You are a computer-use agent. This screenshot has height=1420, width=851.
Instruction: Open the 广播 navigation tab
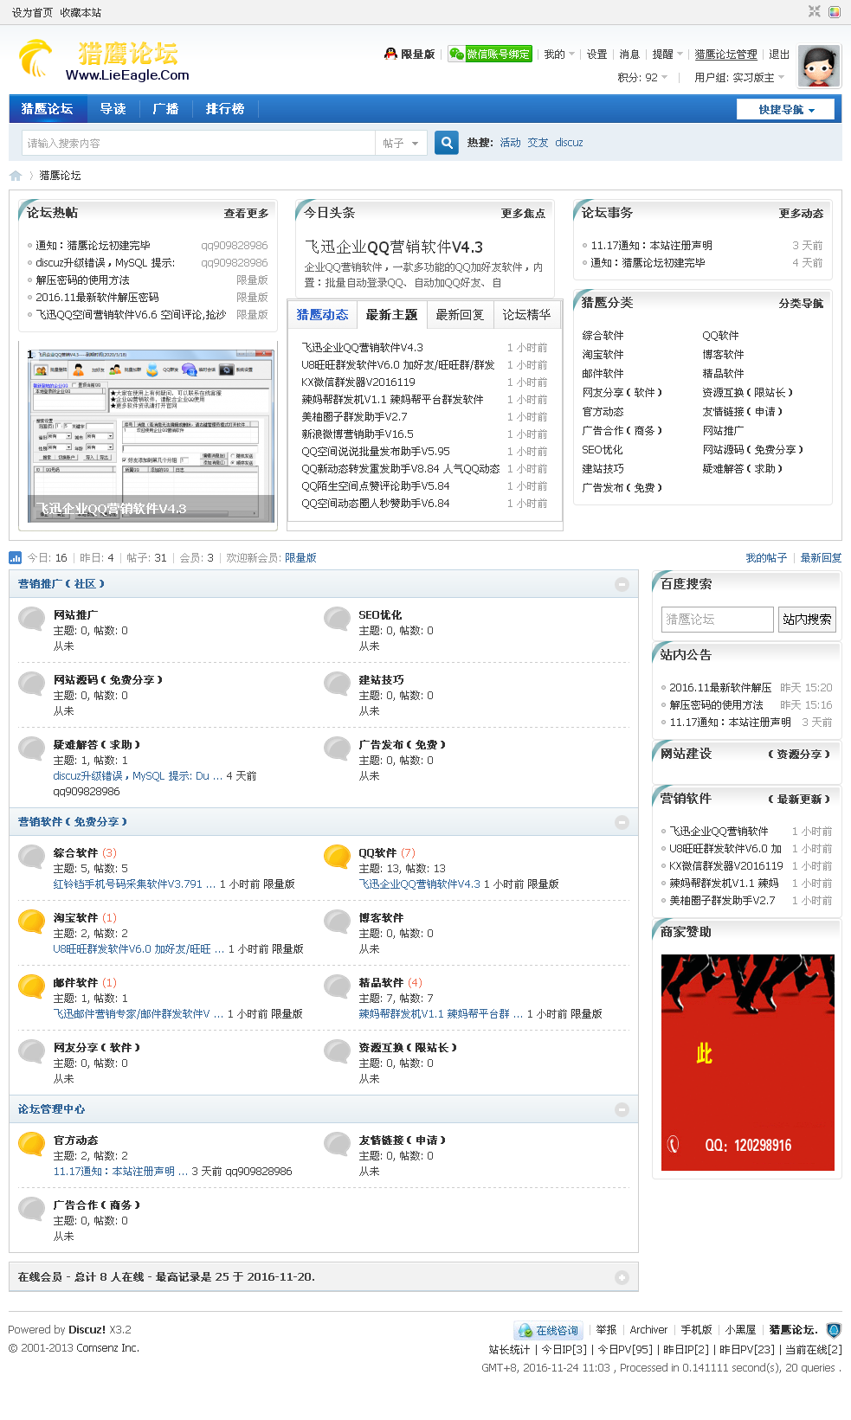click(165, 109)
